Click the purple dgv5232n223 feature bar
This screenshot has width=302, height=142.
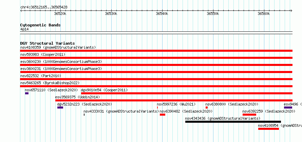click(60, 108)
